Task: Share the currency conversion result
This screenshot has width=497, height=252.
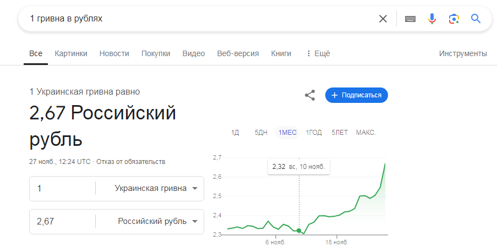Action: [x=310, y=95]
